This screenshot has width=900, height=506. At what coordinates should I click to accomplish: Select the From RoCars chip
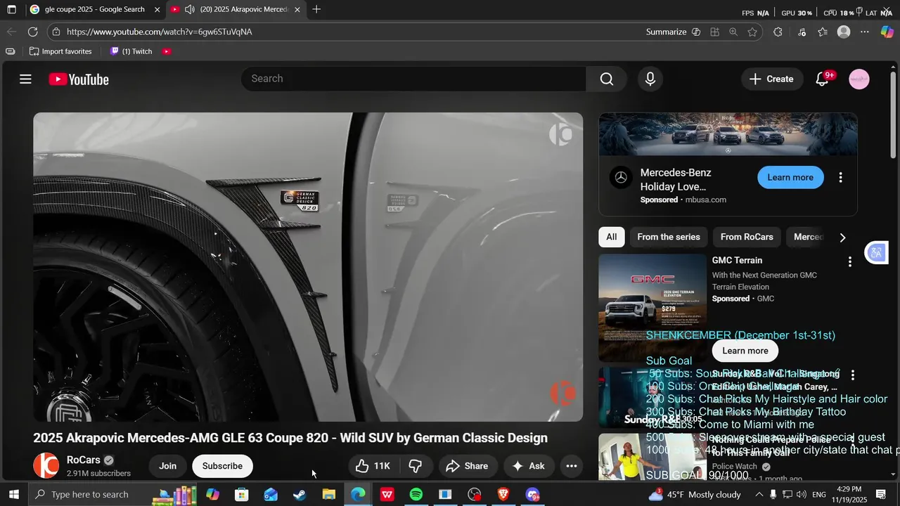tap(747, 237)
